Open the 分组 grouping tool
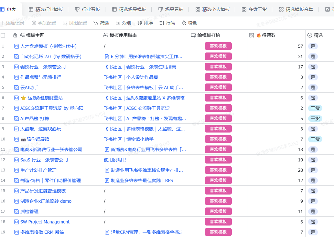The image size is (334, 237). point(123,23)
